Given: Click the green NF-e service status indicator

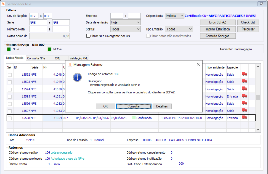Looking at the screenshot, I should (x=9, y=49).
